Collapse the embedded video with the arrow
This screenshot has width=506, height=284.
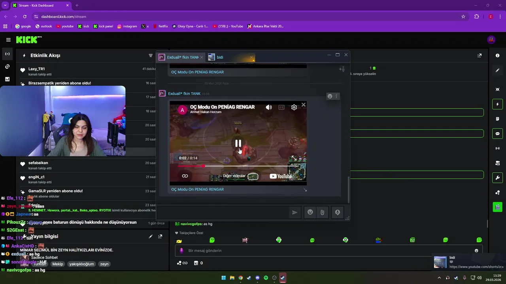[305, 190]
